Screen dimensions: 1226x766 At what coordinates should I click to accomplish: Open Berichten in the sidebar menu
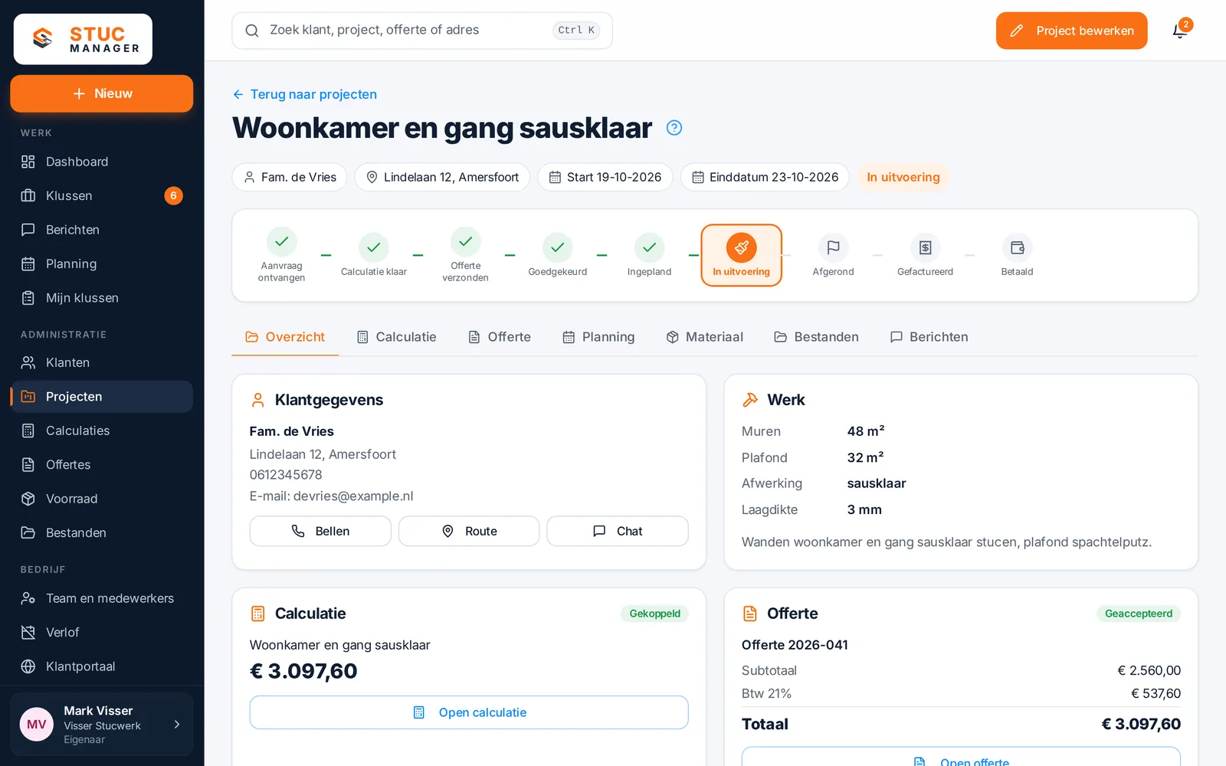click(x=101, y=230)
